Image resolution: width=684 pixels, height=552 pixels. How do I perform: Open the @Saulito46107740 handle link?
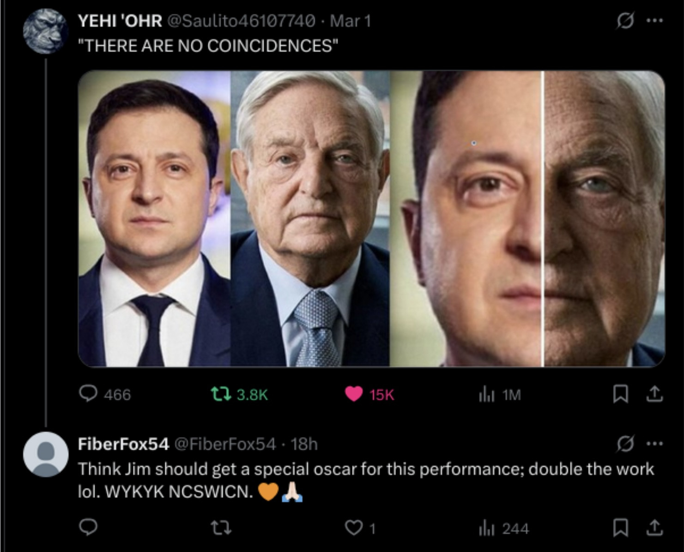click(x=241, y=21)
